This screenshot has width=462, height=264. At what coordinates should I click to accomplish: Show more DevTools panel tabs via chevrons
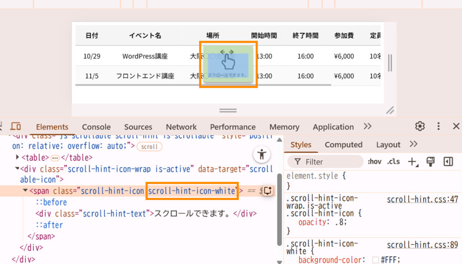pyautogui.click(x=367, y=126)
